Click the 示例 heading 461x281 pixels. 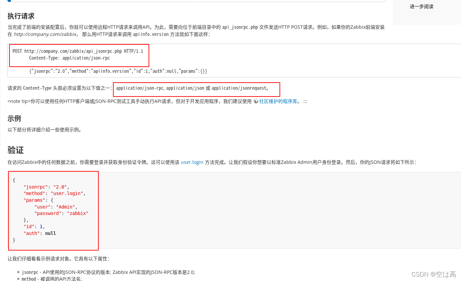click(14, 118)
